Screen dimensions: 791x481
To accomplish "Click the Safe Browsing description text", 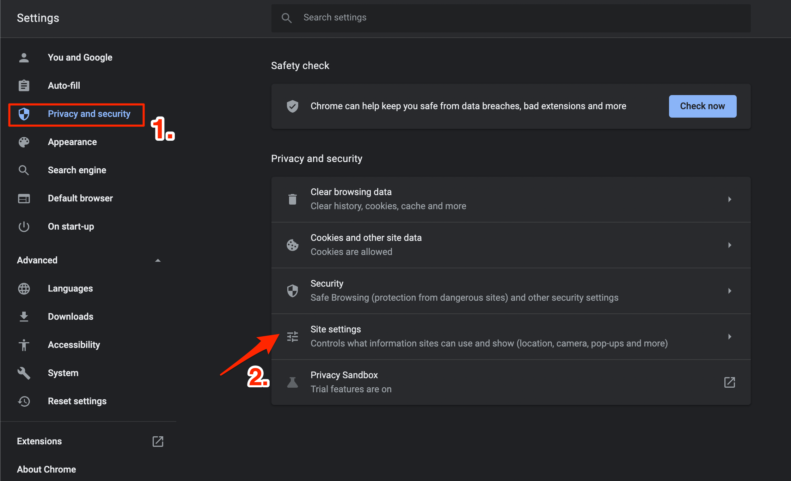I will pos(464,298).
